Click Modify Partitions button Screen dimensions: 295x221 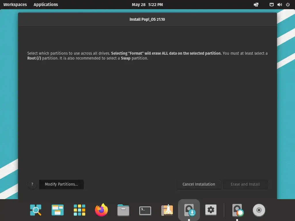point(61,184)
